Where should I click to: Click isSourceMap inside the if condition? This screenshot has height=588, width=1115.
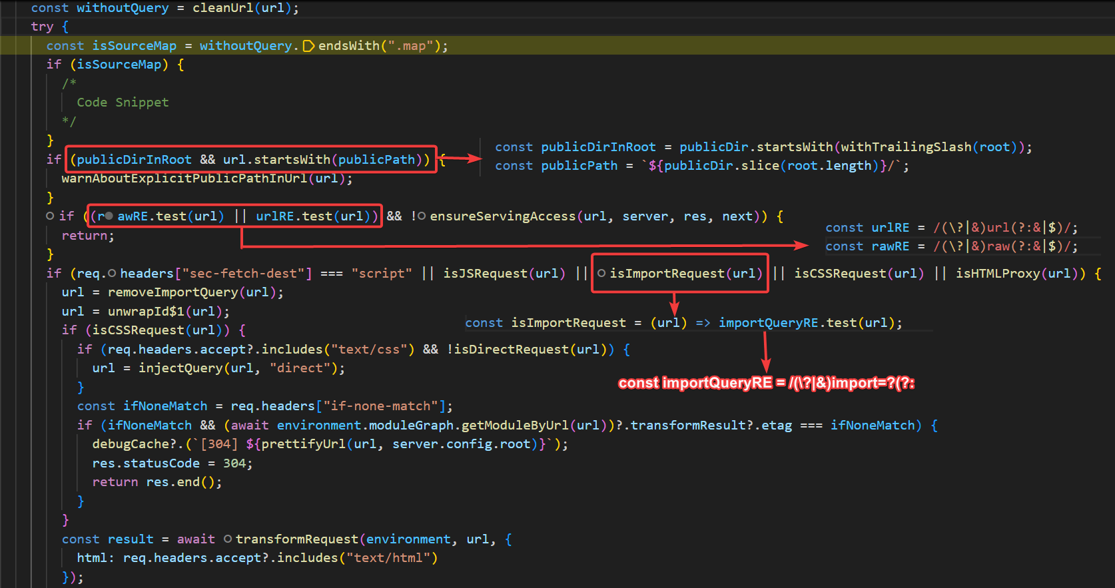119,65
